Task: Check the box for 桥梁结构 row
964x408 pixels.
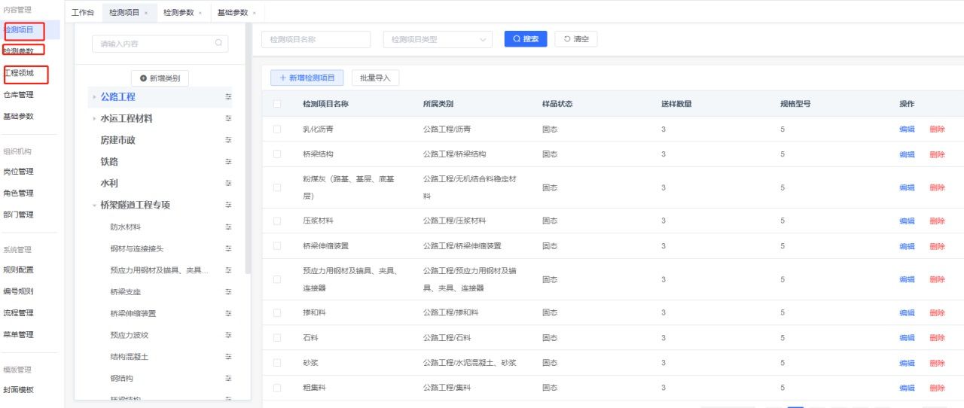Action: tap(277, 154)
